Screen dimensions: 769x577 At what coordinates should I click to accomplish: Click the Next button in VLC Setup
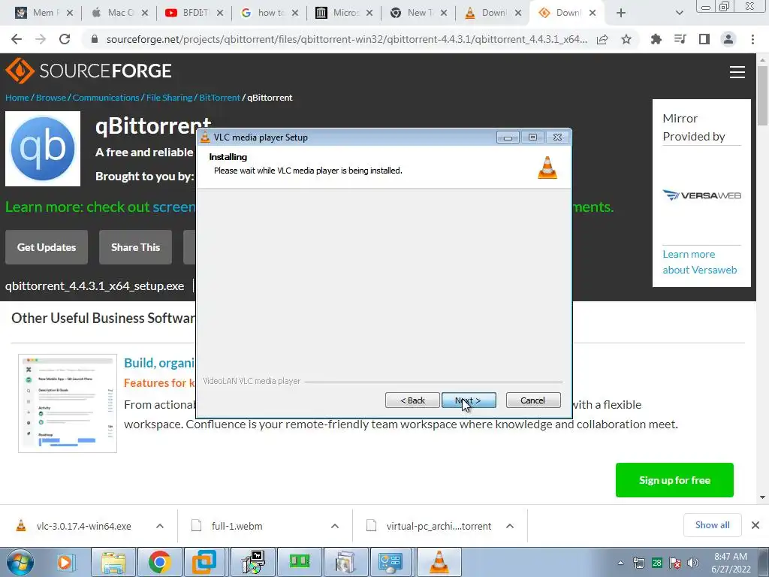(x=469, y=400)
